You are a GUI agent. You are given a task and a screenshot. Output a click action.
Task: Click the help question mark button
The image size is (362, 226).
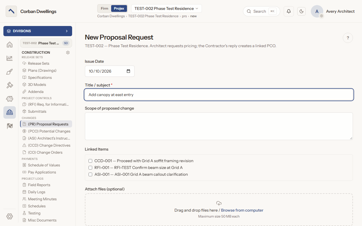point(348,38)
